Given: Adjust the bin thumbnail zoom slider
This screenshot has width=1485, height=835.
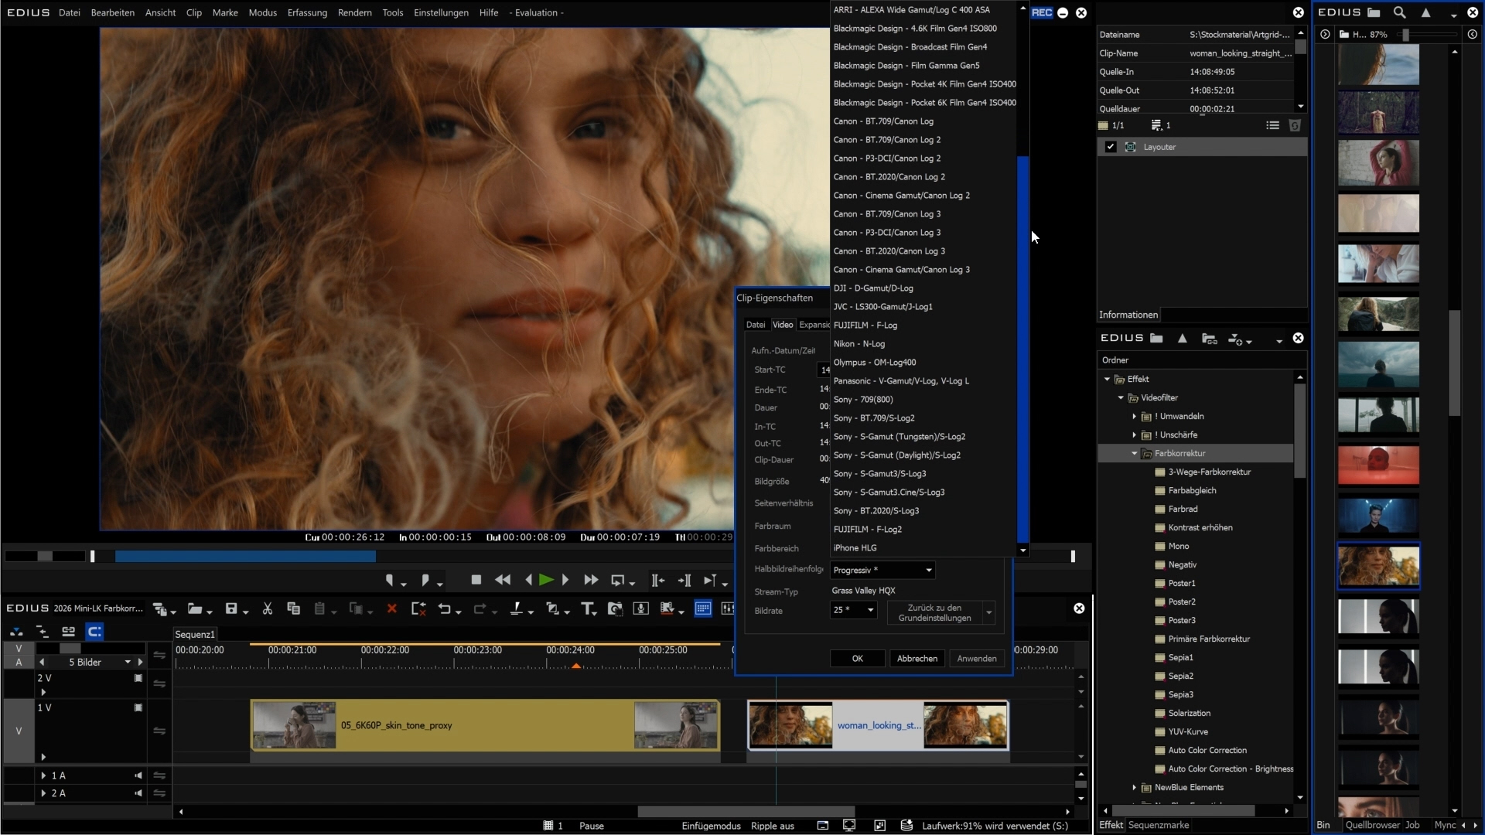Looking at the screenshot, I should [x=1405, y=35].
